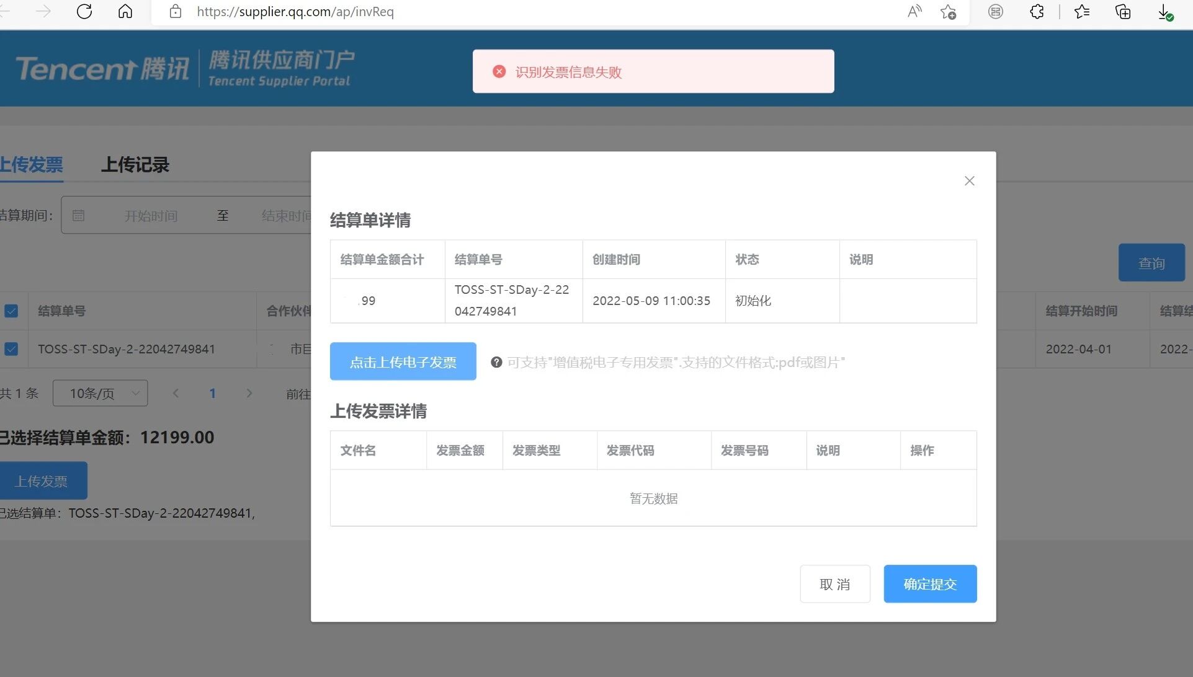The image size is (1193, 677).
Task: Click the browser refresh icon
Action: pos(84,11)
